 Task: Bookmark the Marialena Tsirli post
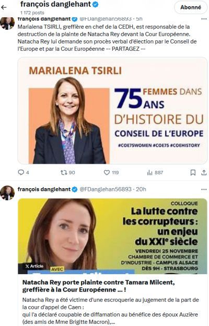(193, 172)
